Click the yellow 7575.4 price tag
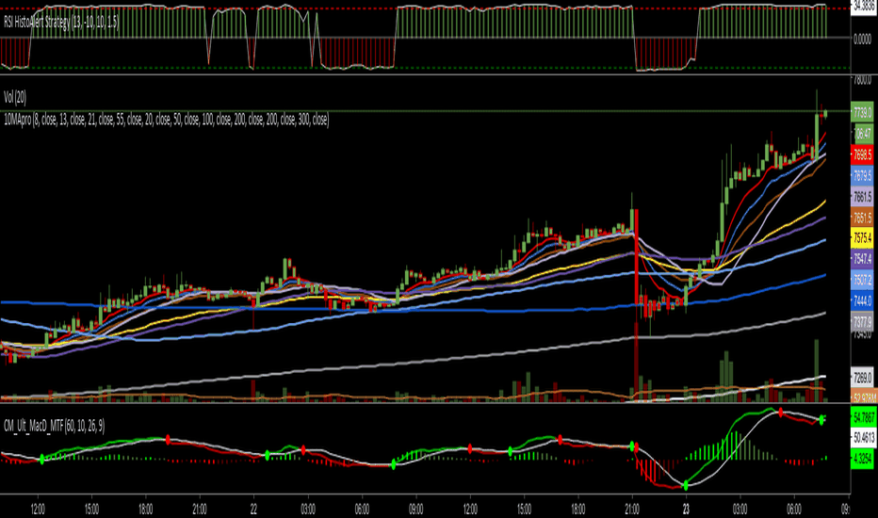The width and height of the screenshot is (878, 518). tap(862, 238)
